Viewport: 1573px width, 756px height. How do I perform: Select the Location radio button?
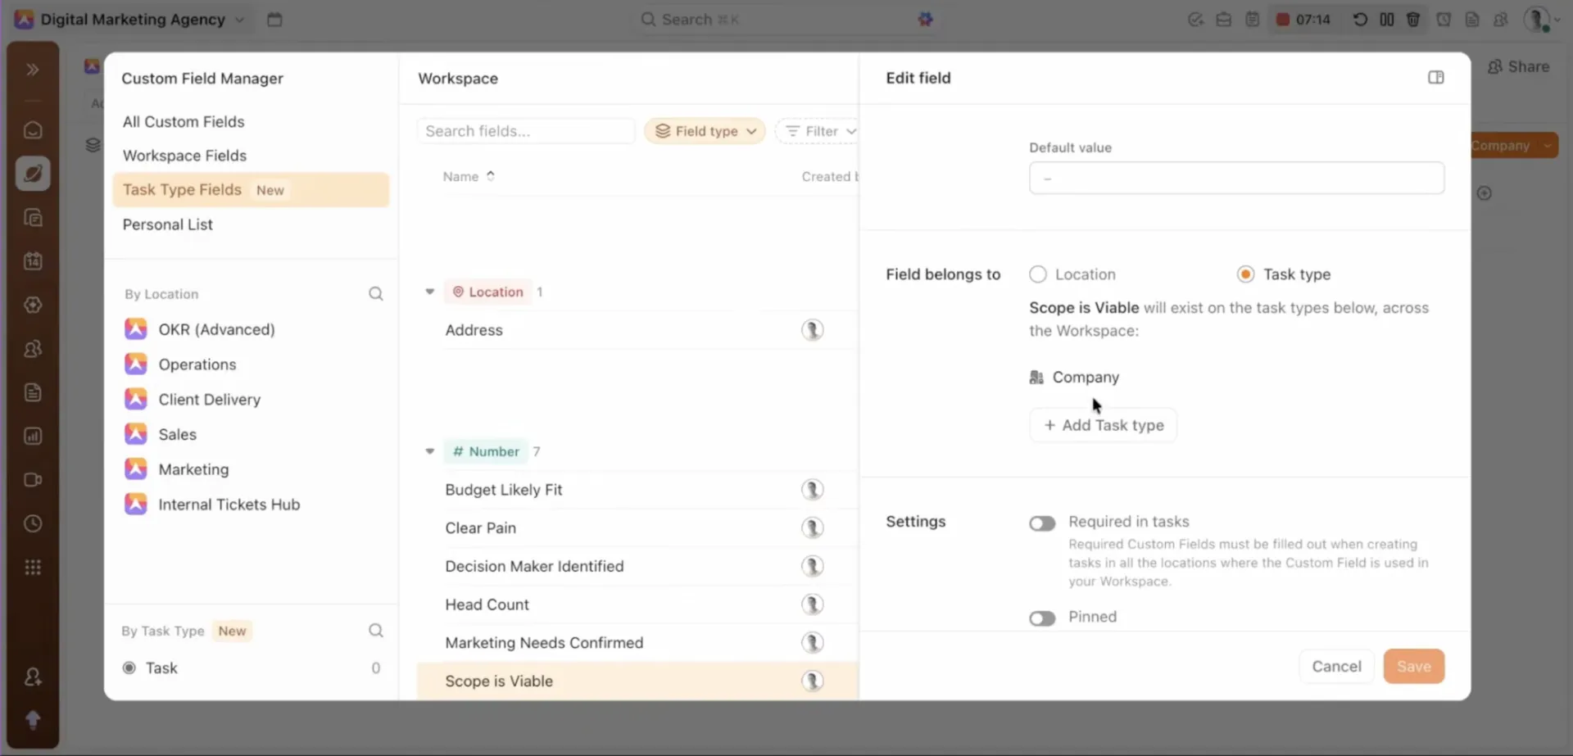click(1038, 274)
